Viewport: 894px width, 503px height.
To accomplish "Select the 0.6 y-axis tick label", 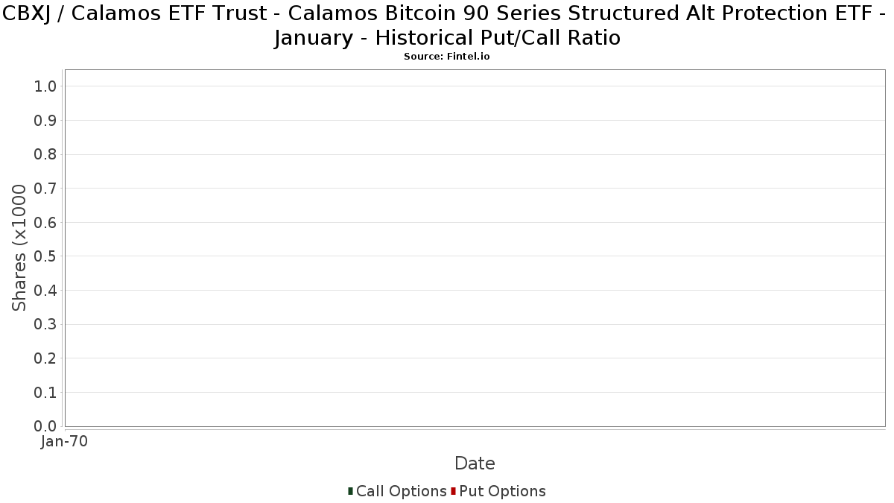I will tap(45, 223).
